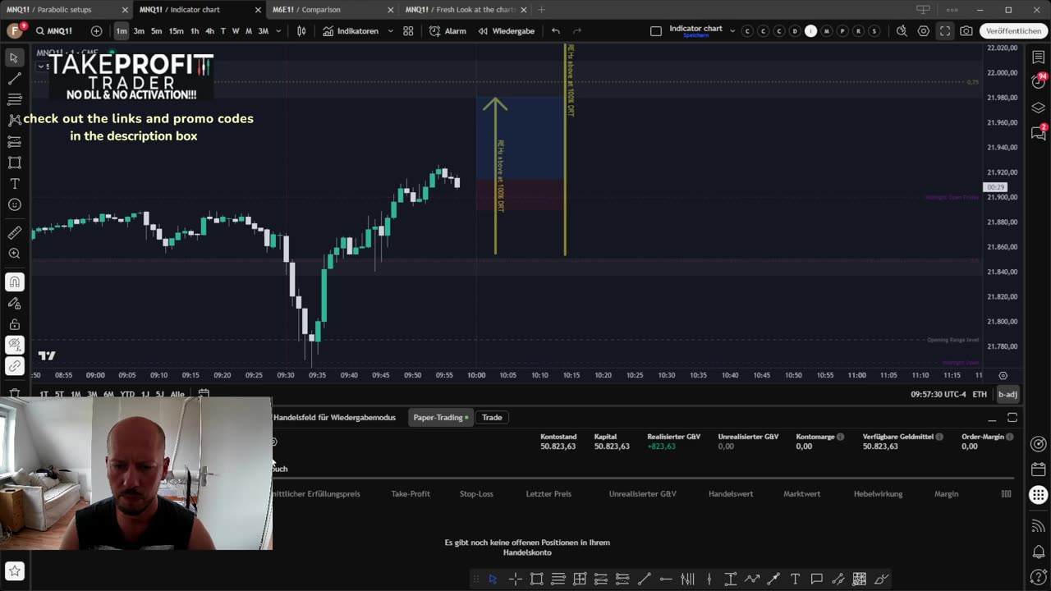Select the crosshair cursor tool in left sidebar
Image resolution: width=1051 pixels, height=591 pixels.
click(x=14, y=58)
